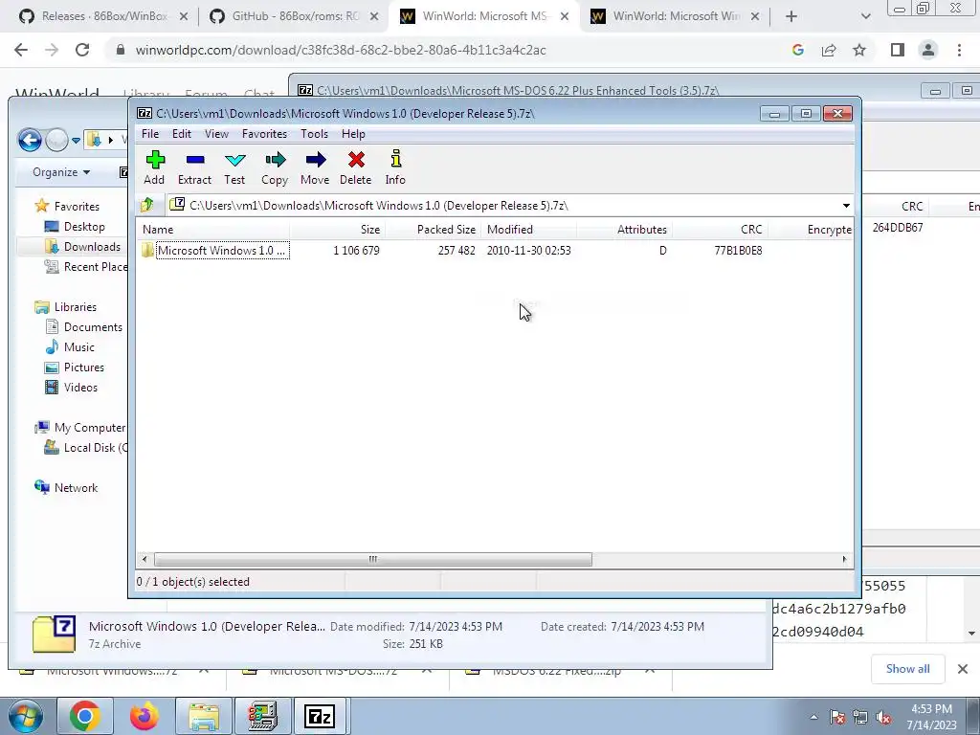Open Firefox from the taskbar
Viewport: 980px width, 735px height.
145,716
